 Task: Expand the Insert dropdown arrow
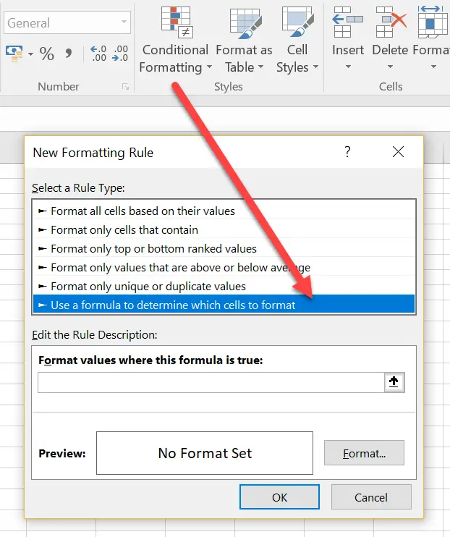coord(348,67)
